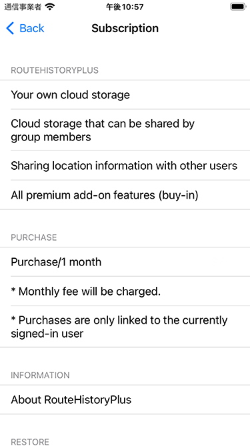Select Cloud storage shared by group members
The width and height of the screenshot is (250, 446).
click(125, 130)
